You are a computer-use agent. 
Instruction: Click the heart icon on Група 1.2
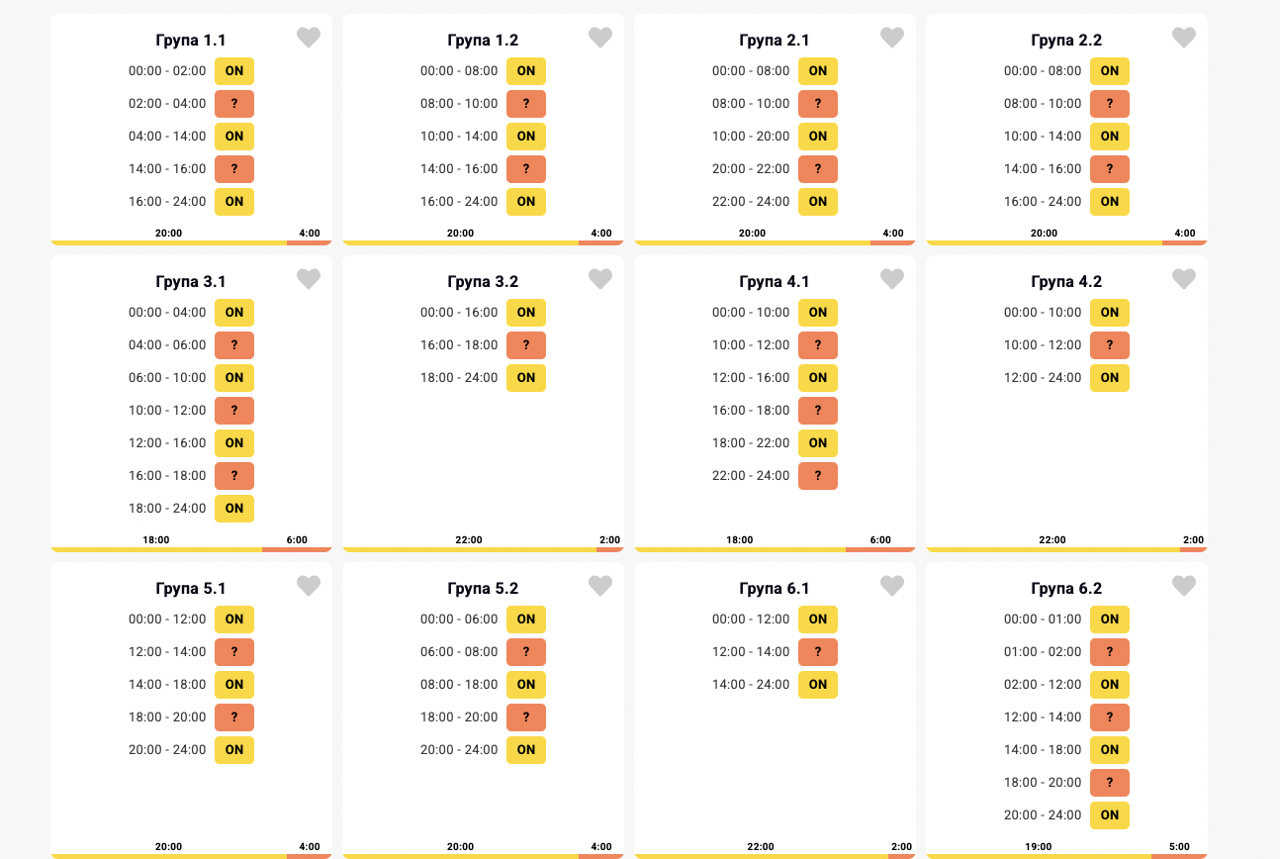click(600, 38)
